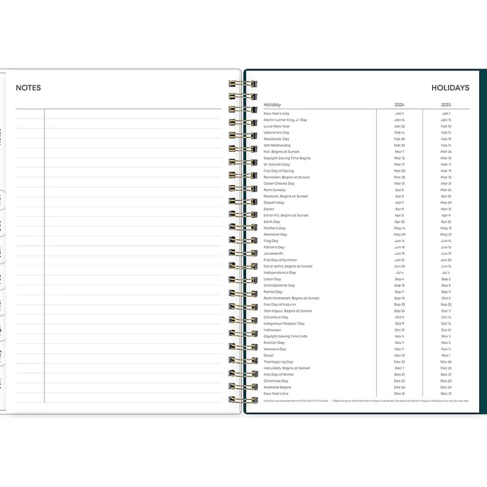Click the Halloween holiday label
This screenshot has height=487, width=487.
(x=273, y=330)
